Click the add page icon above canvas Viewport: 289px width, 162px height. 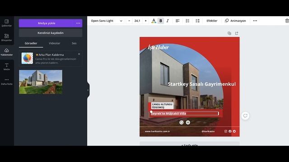point(237,33)
